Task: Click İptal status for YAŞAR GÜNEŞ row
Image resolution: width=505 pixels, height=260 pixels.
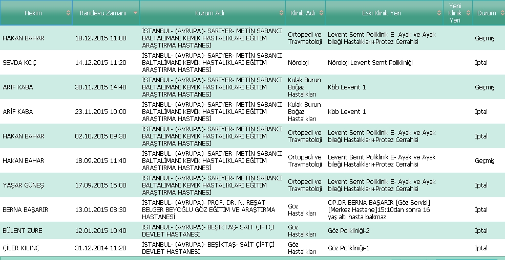Action: pos(481,185)
